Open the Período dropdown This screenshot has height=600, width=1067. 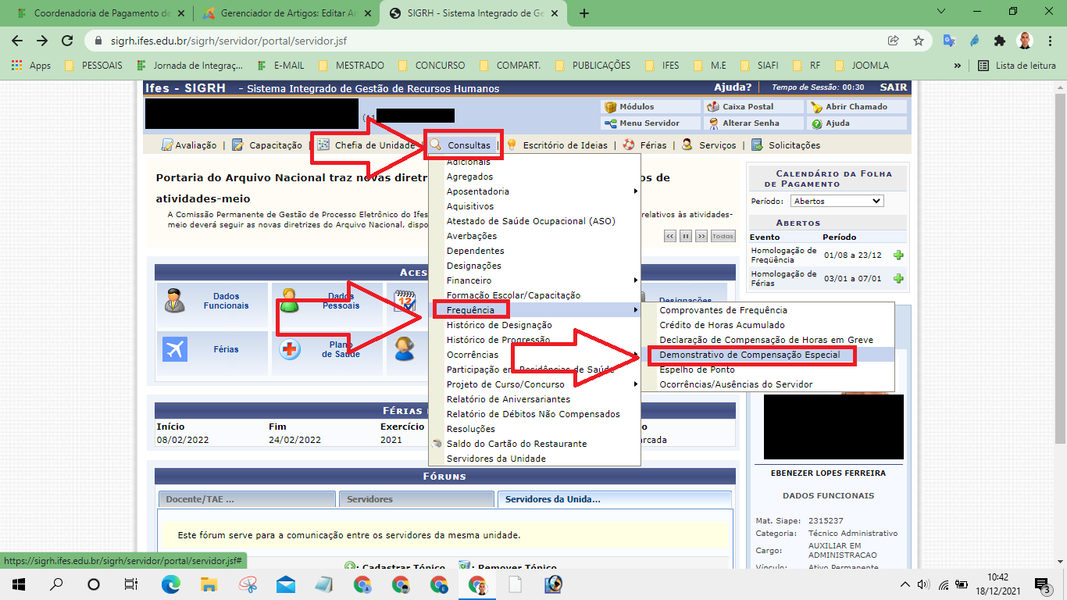tap(837, 201)
